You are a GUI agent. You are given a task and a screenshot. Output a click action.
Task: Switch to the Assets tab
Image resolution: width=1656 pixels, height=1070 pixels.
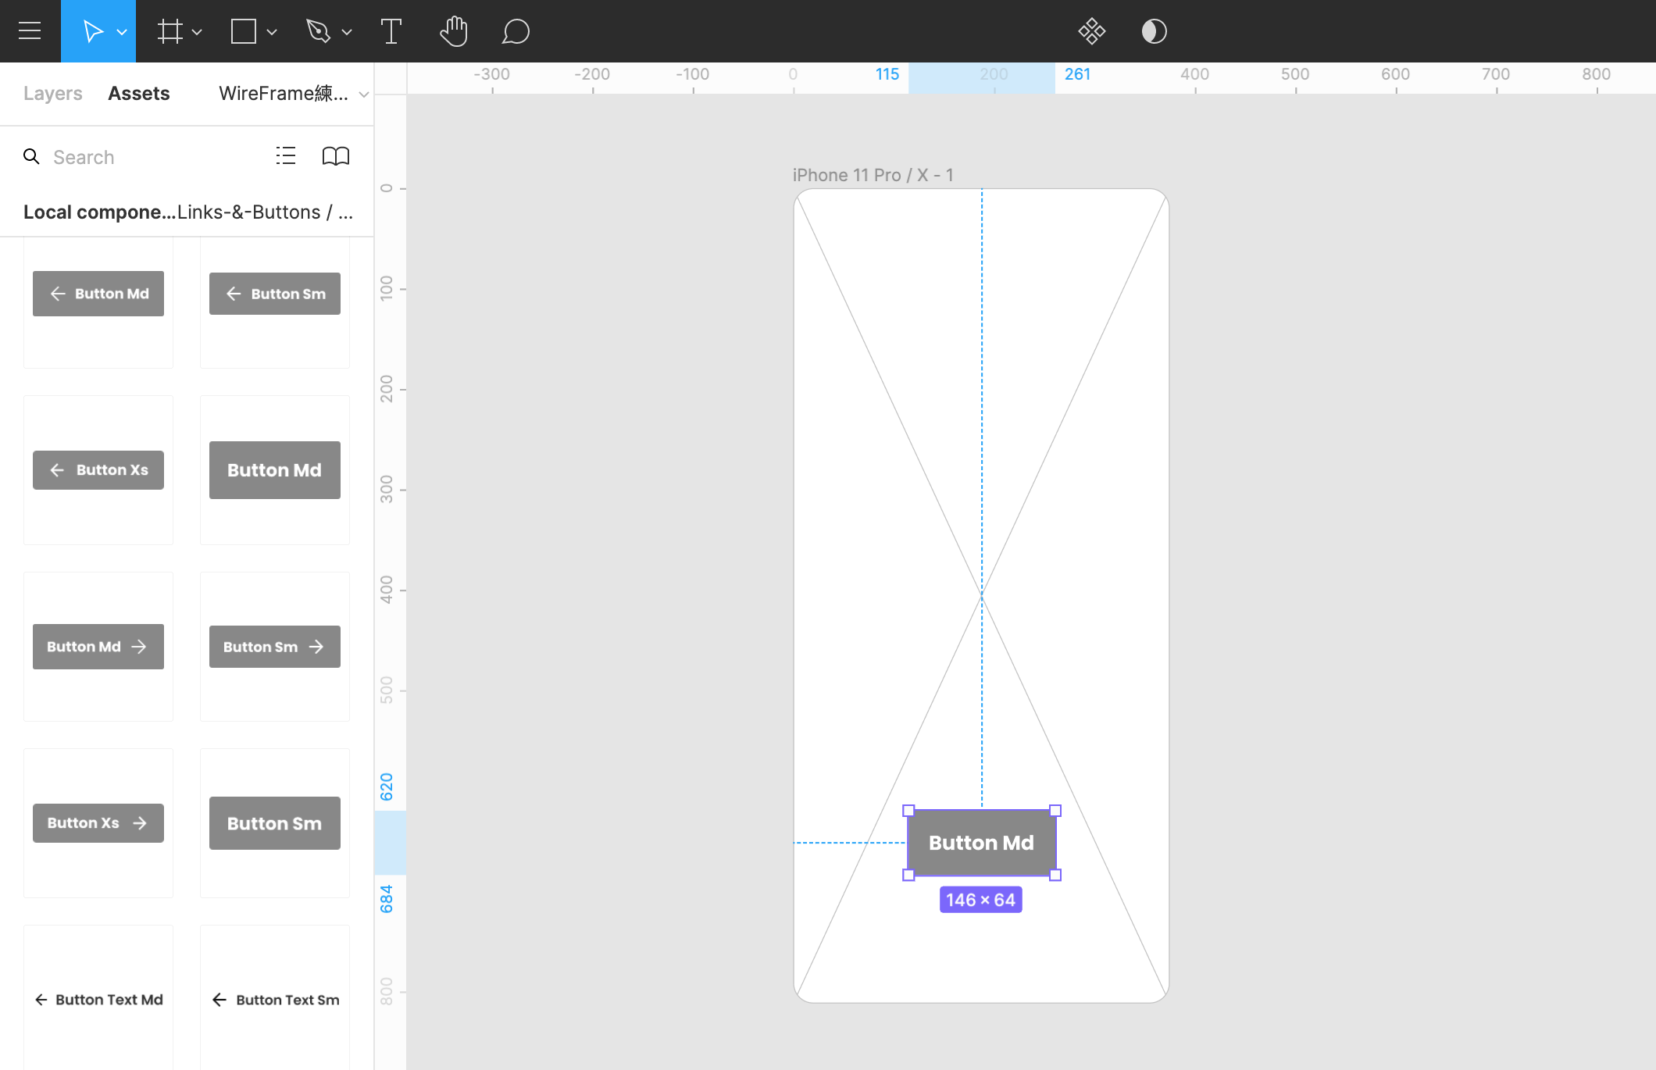(x=138, y=94)
